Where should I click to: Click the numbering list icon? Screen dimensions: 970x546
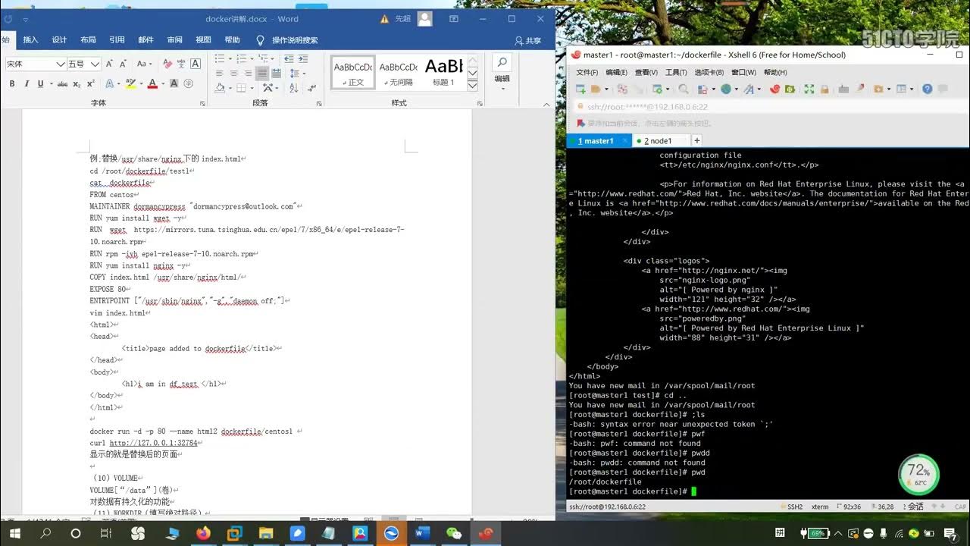click(241, 58)
